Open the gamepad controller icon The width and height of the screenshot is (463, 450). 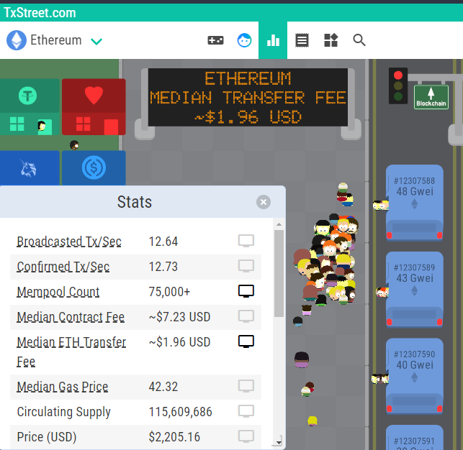pos(215,40)
